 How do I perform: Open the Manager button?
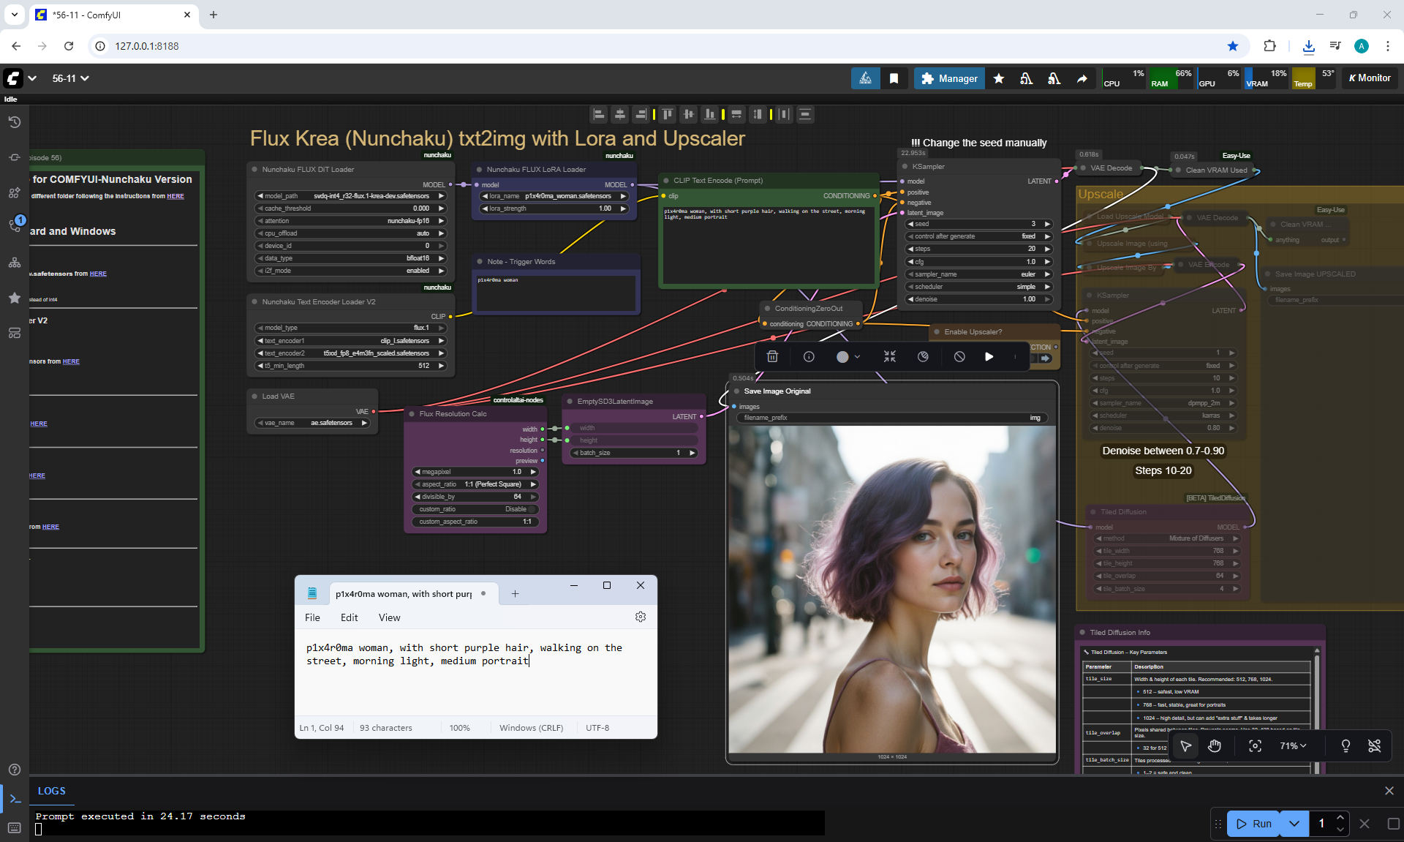tap(949, 78)
